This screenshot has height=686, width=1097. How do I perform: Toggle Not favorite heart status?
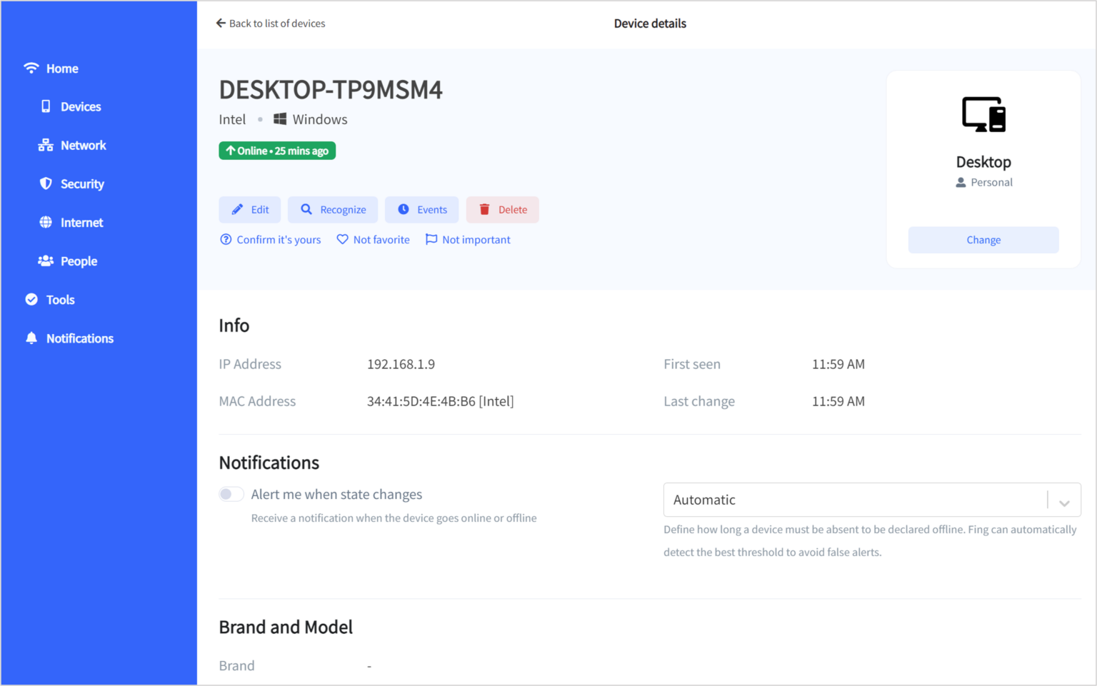coord(373,240)
